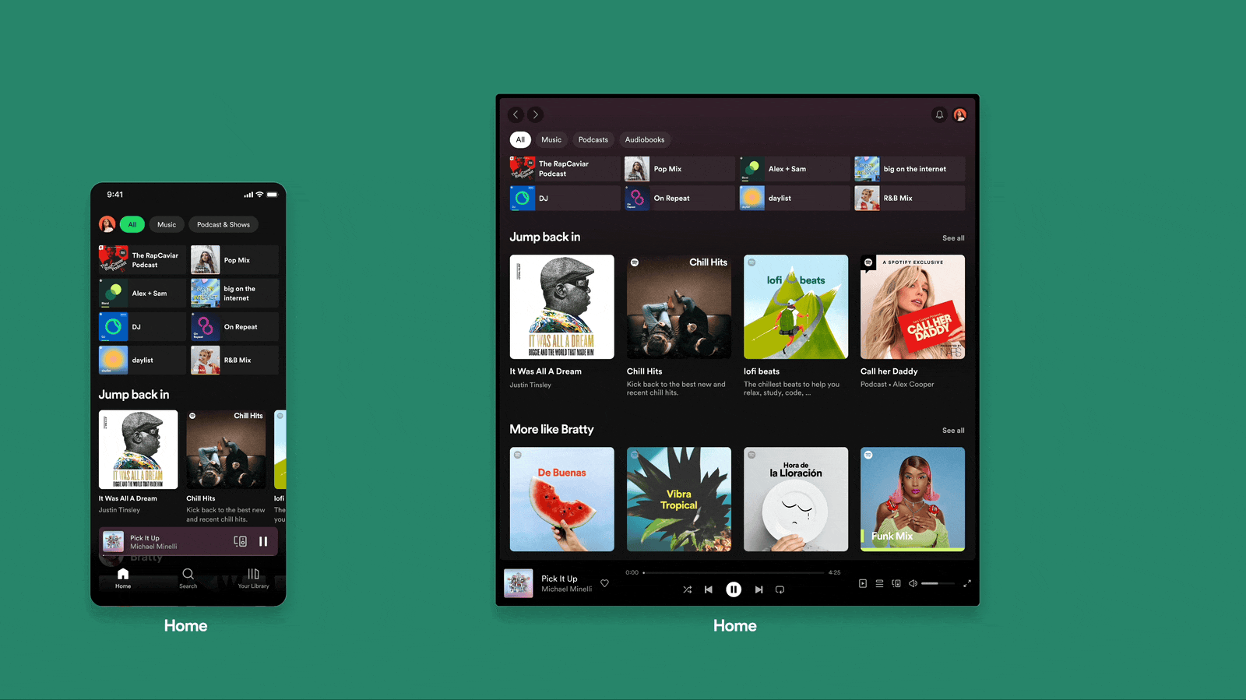Open It Was All A Dream cover on mobile

[x=139, y=449]
